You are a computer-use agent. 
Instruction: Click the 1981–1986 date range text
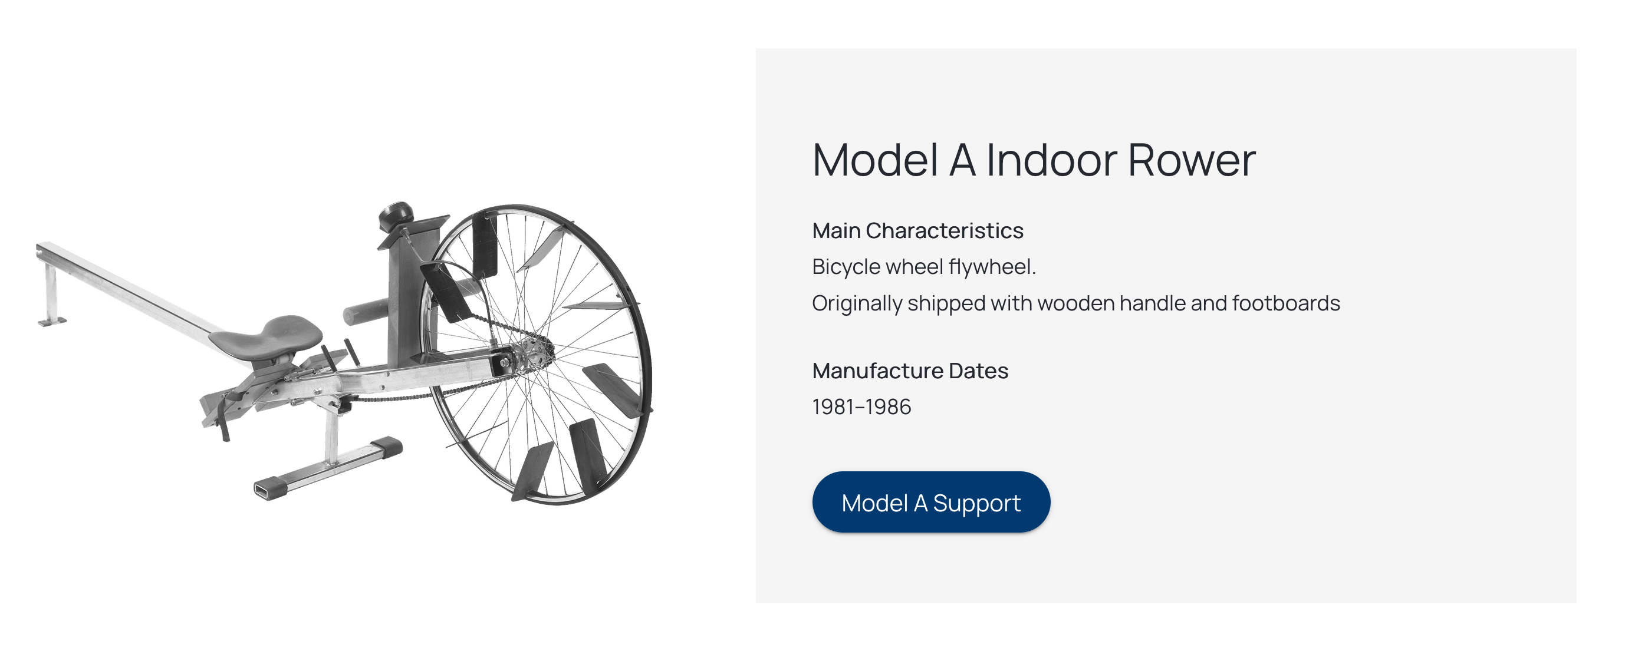click(861, 407)
